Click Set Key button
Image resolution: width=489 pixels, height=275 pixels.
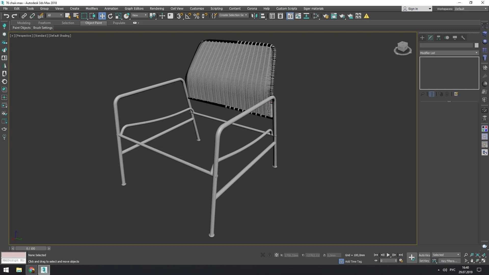(x=424, y=261)
